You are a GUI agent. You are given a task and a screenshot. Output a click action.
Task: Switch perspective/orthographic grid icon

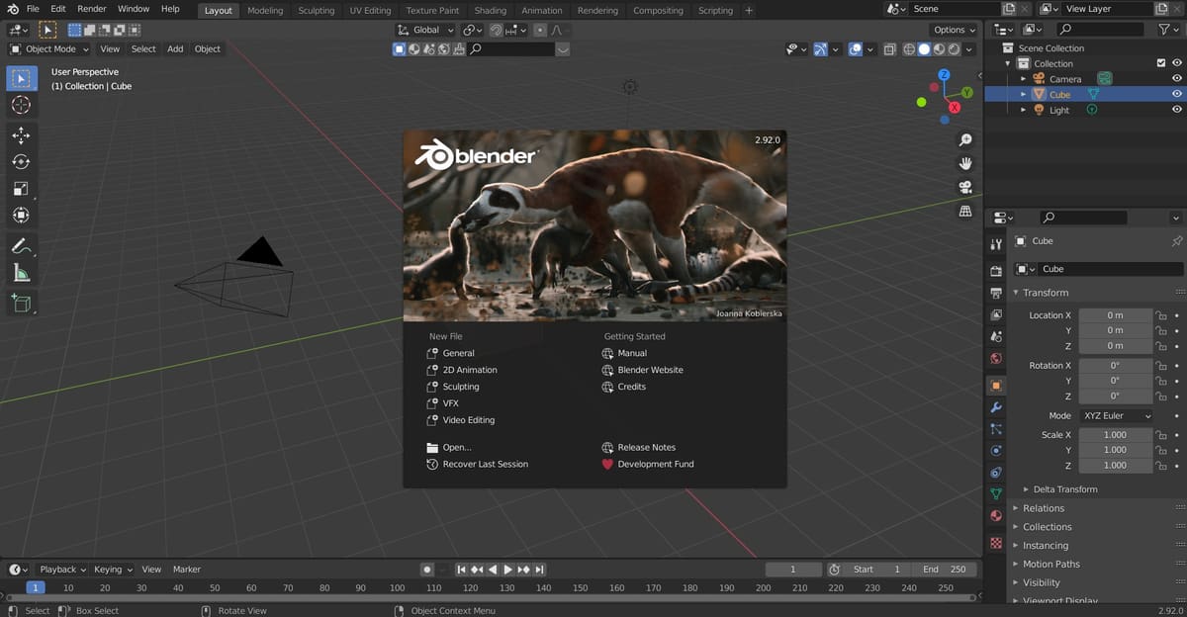[965, 211]
